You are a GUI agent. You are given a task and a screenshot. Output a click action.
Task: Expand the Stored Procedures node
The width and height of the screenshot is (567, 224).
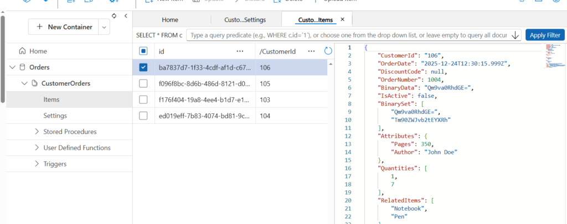point(37,132)
